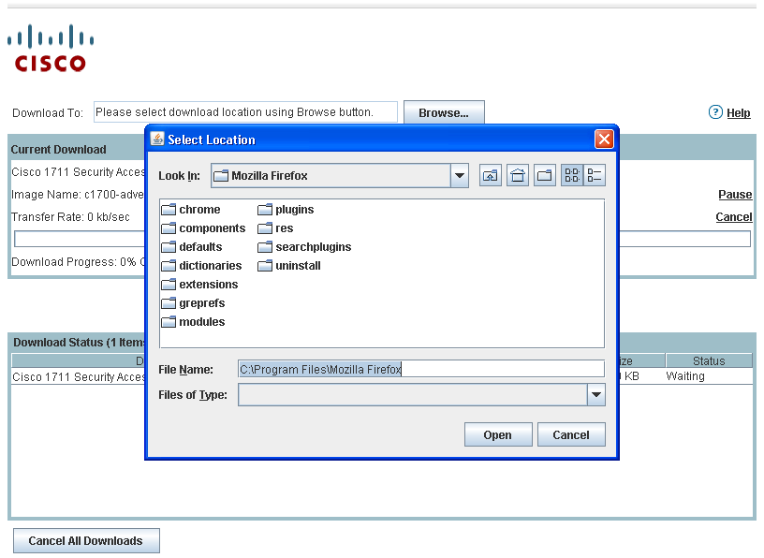Select the defaults folder icon
This screenshot has width=764, height=558.
click(169, 247)
